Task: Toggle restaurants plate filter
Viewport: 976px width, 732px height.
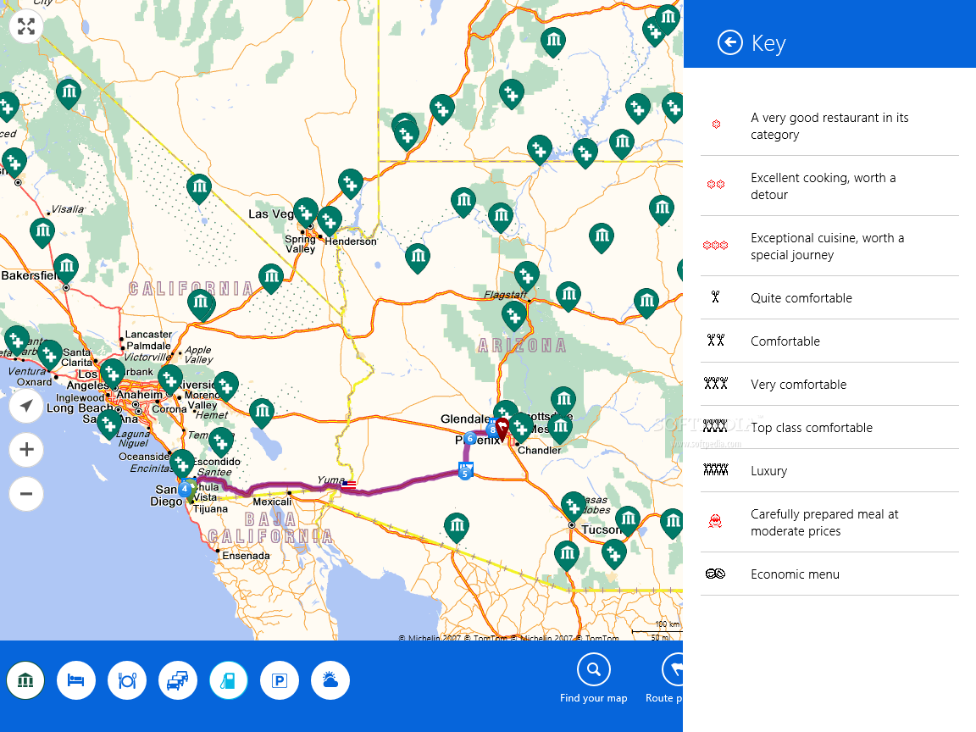Action: click(x=127, y=680)
